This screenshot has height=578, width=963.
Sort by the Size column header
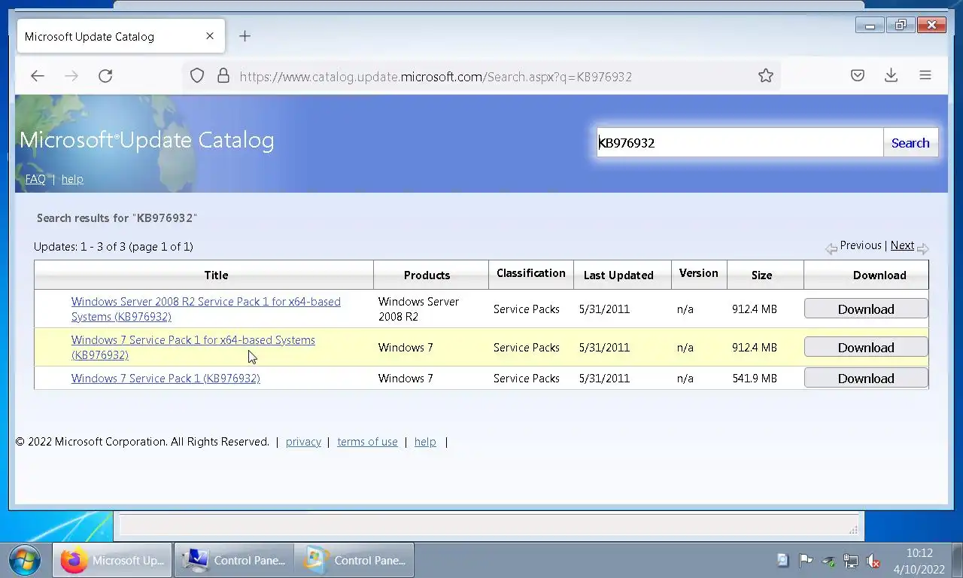coord(761,275)
